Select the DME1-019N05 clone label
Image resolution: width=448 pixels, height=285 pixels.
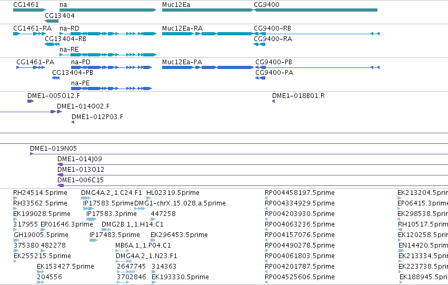point(53,149)
